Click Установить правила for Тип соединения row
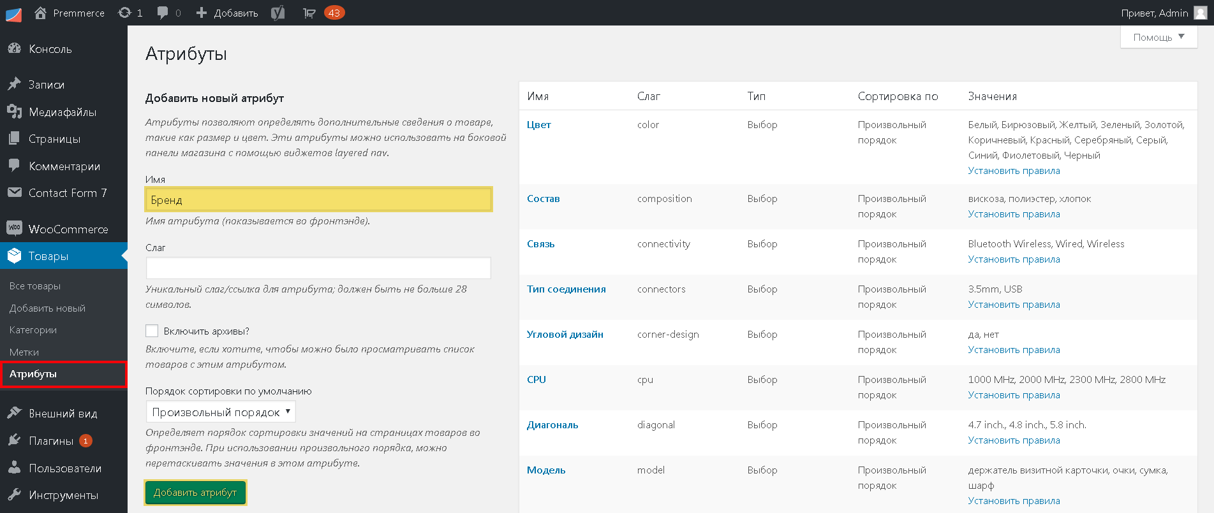Screen dimensions: 1214x513 pyautogui.click(x=1014, y=305)
